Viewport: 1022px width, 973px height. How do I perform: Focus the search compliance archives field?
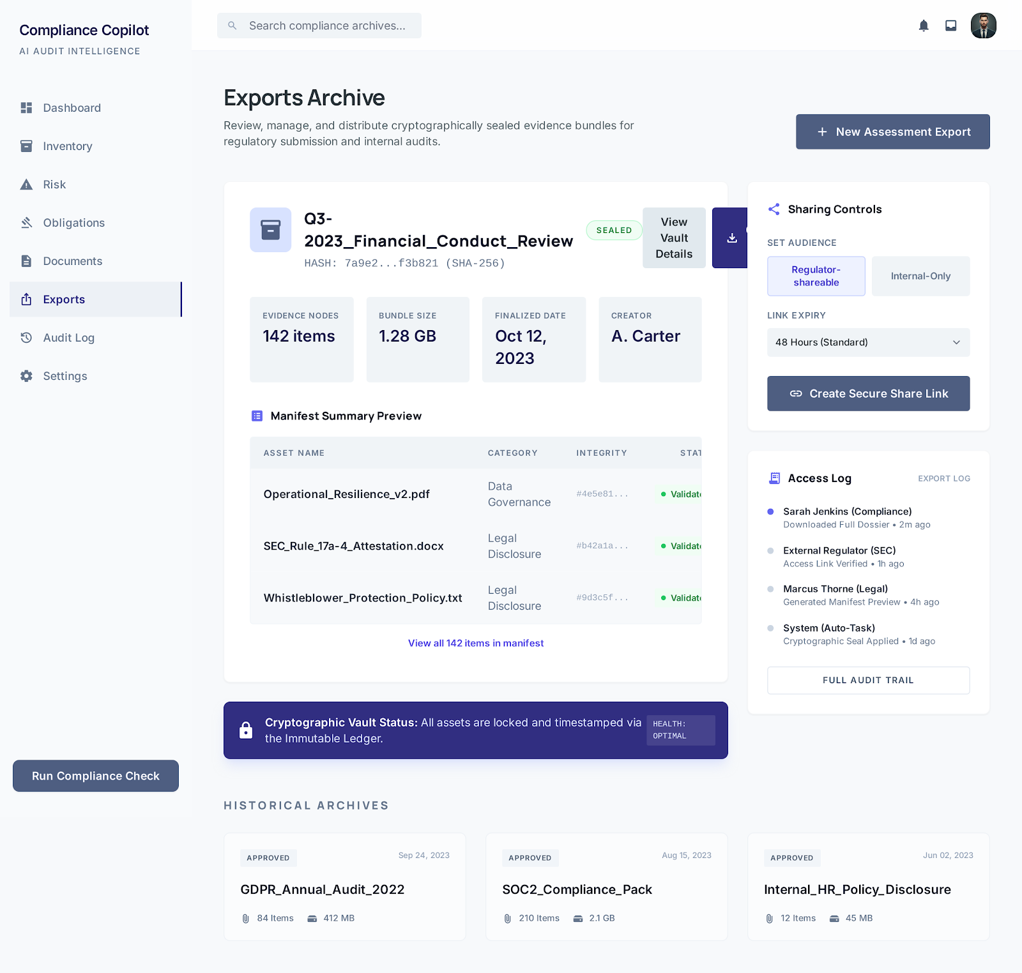tap(327, 26)
